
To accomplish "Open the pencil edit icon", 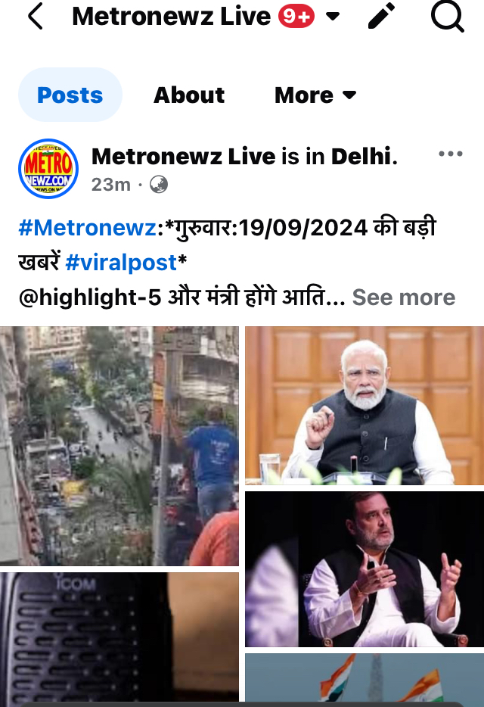I will point(381,16).
